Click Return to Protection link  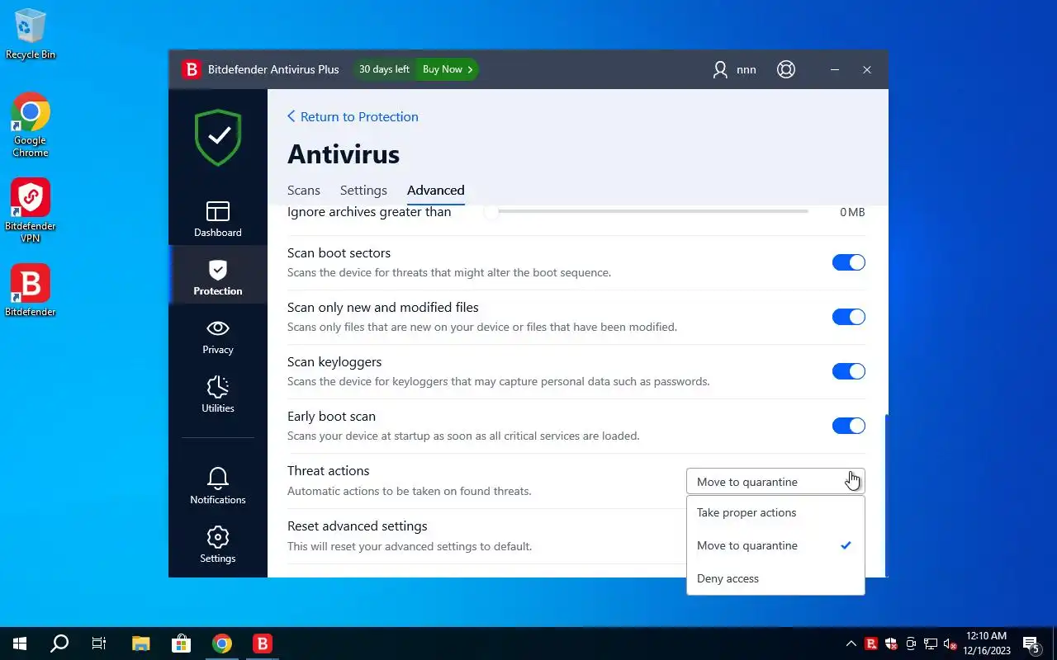coord(353,117)
